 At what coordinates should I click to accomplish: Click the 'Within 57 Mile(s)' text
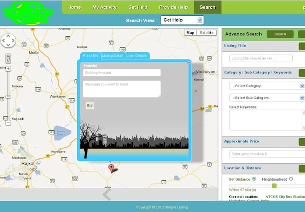[x=242, y=190]
